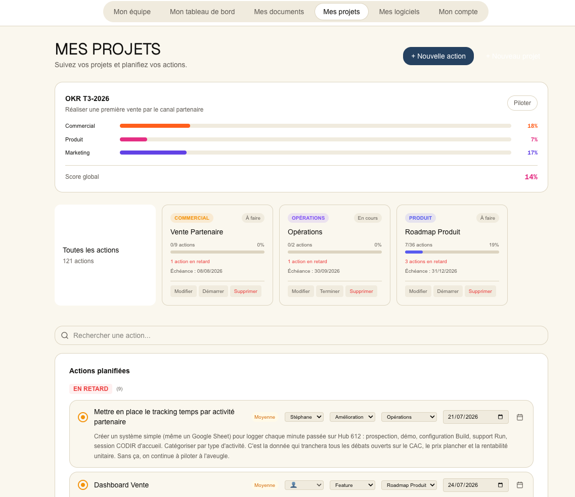Click Démarrer on Roadmap Produit card
This screenshot has height=497, width=575.
click(448, 291)
